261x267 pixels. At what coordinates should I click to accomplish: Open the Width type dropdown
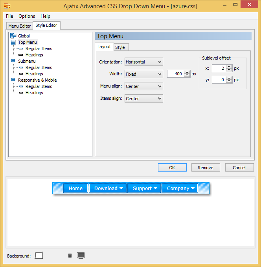(144, 74)
